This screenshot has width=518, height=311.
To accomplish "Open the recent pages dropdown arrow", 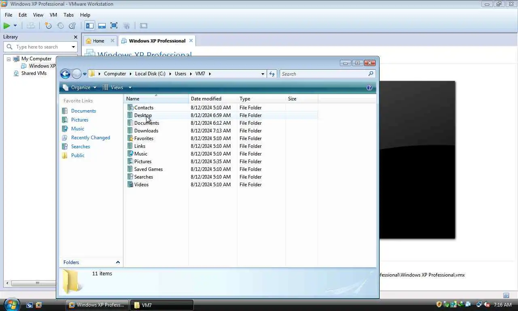I will pyautogui.click(x=85, y=74).
